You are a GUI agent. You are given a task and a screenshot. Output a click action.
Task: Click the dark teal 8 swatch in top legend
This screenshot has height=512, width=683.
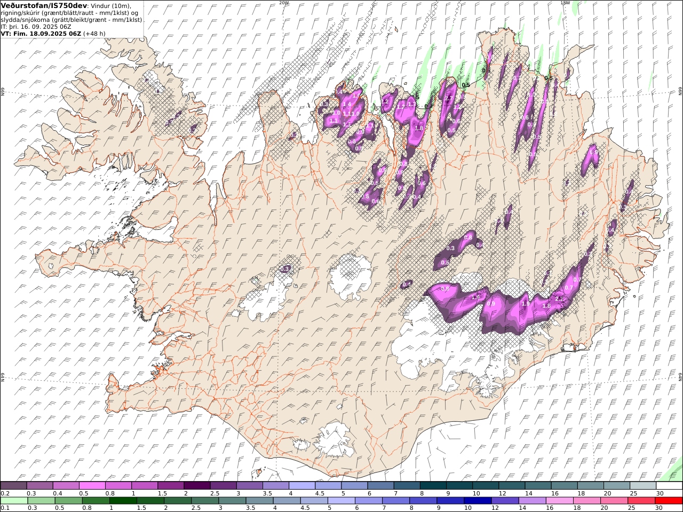(432, 486)
